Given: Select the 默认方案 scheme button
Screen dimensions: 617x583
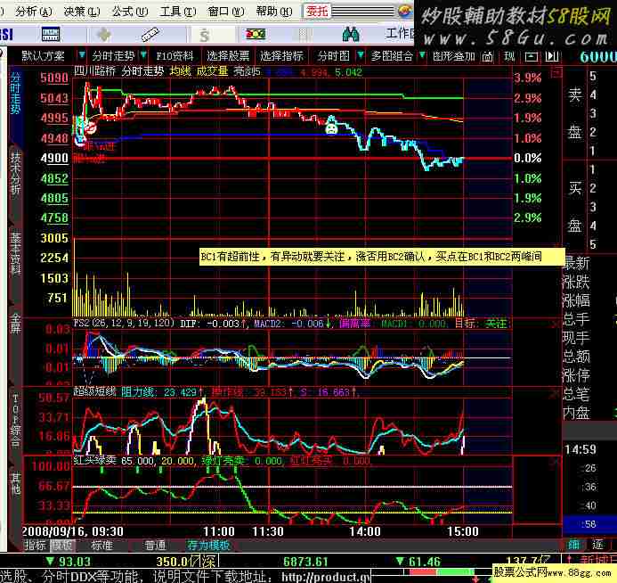Looking at the screenshot, I should [43, 56].
